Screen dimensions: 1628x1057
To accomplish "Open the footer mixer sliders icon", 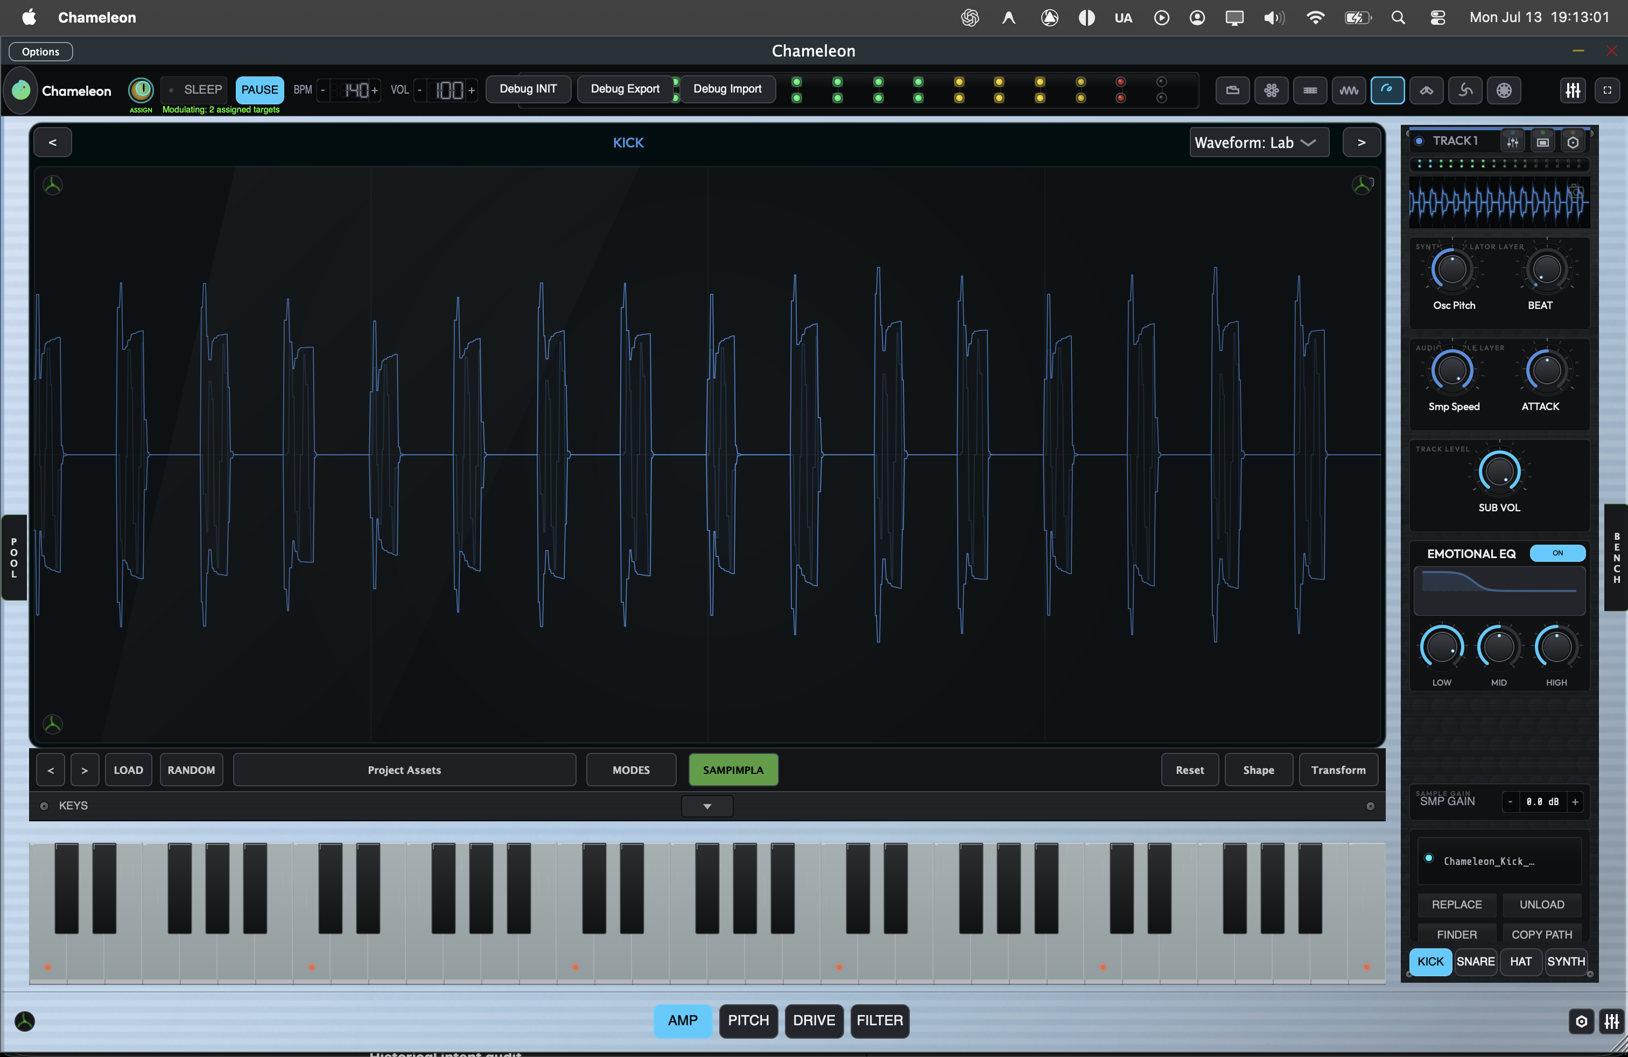I will (1612, 1021).
